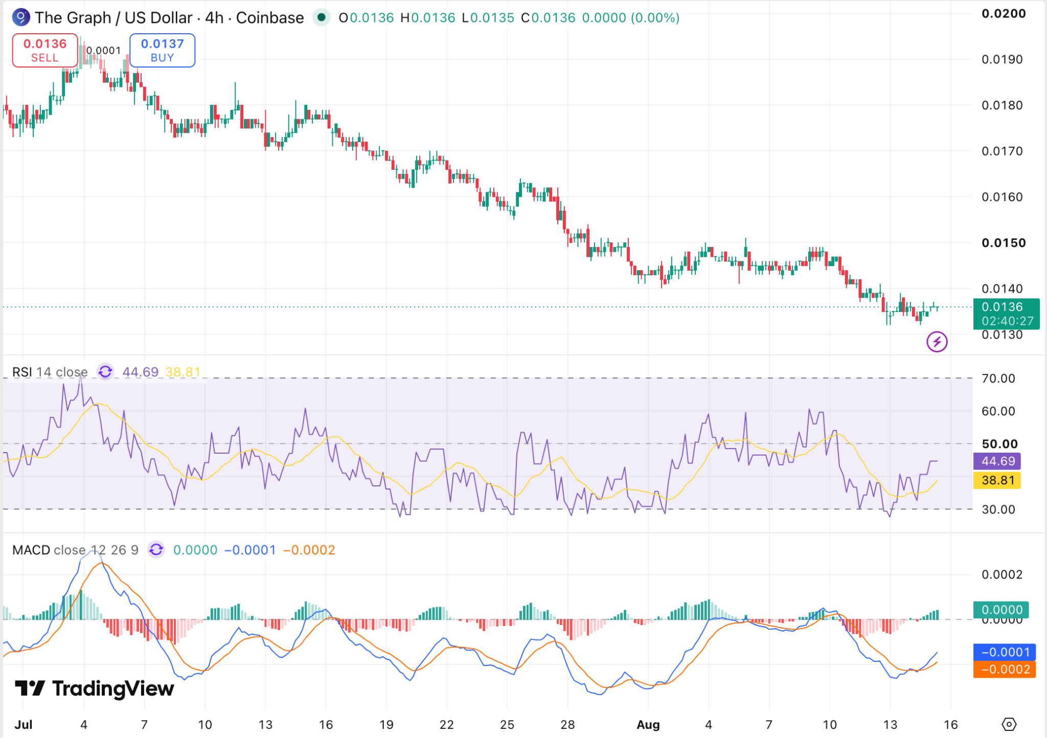
Task: Click the 0.0180 price axis label
Action: click(1003, 105)
